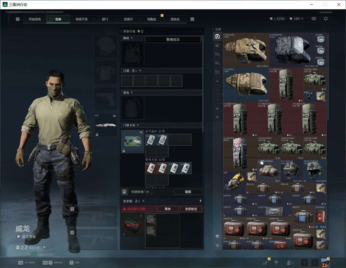Image resolution: width=346 pixels, height=268 pixels.
Task: Select the empty backpack slot
Action: (133, 108)
